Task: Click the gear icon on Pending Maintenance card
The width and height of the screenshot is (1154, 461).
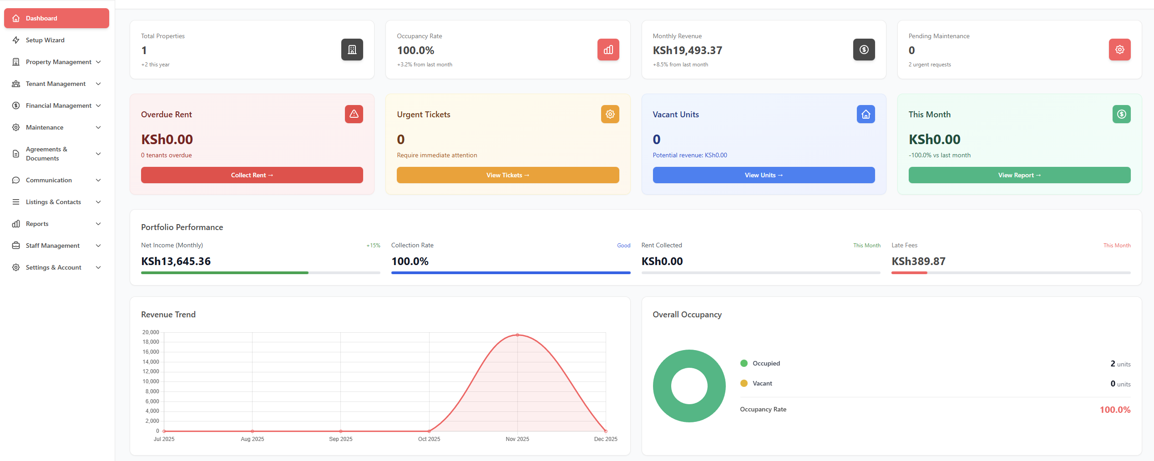Action: click(1119, 50)
